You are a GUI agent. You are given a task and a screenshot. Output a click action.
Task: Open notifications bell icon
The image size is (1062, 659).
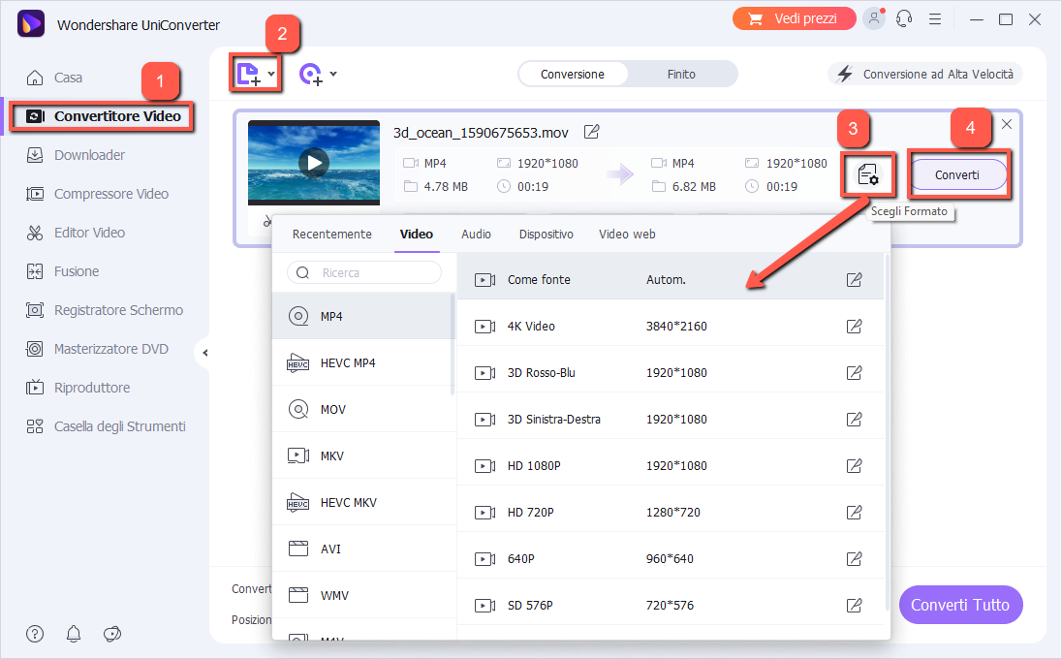tap(74, 634)
